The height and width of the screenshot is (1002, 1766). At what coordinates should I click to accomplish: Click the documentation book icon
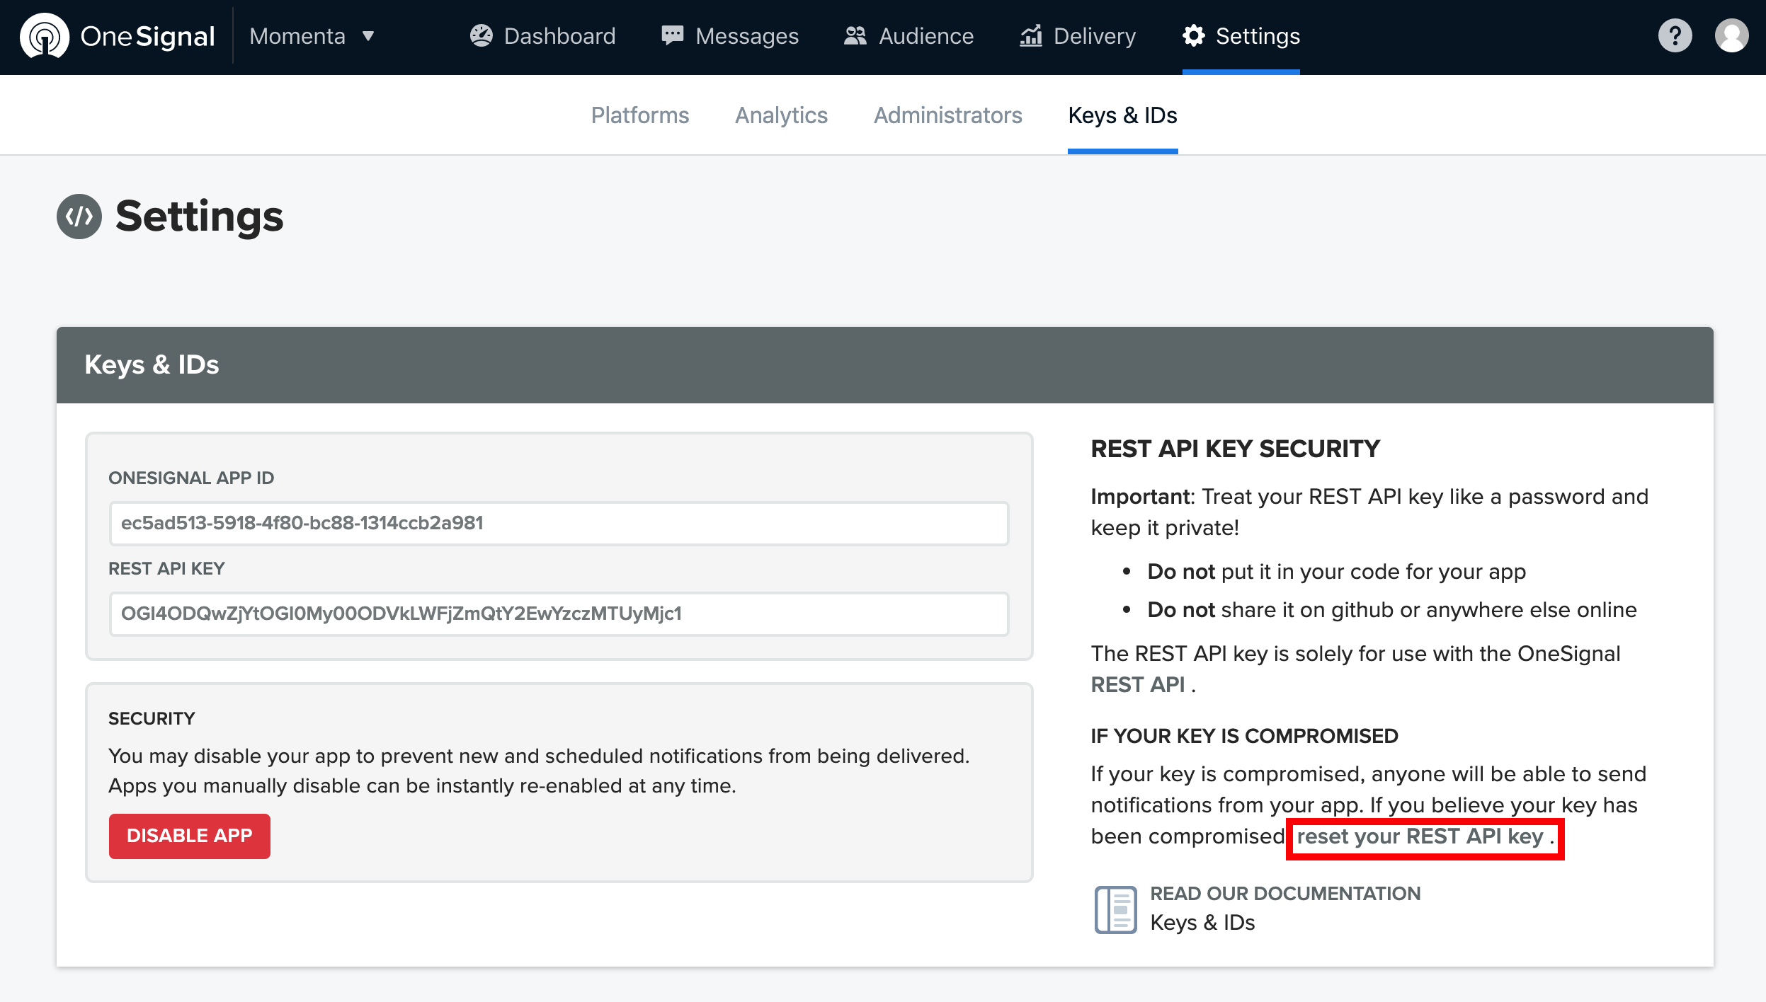1115,909
